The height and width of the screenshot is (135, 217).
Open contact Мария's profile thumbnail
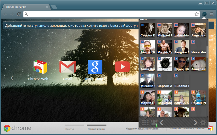pos(147,96)
